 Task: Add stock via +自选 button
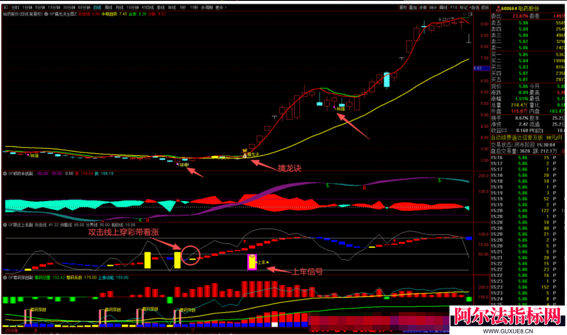coord(474,7)
